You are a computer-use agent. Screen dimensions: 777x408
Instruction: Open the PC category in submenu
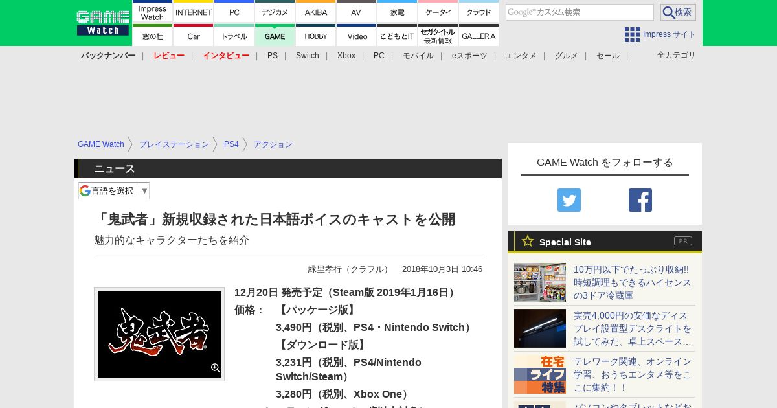point(379,56)
